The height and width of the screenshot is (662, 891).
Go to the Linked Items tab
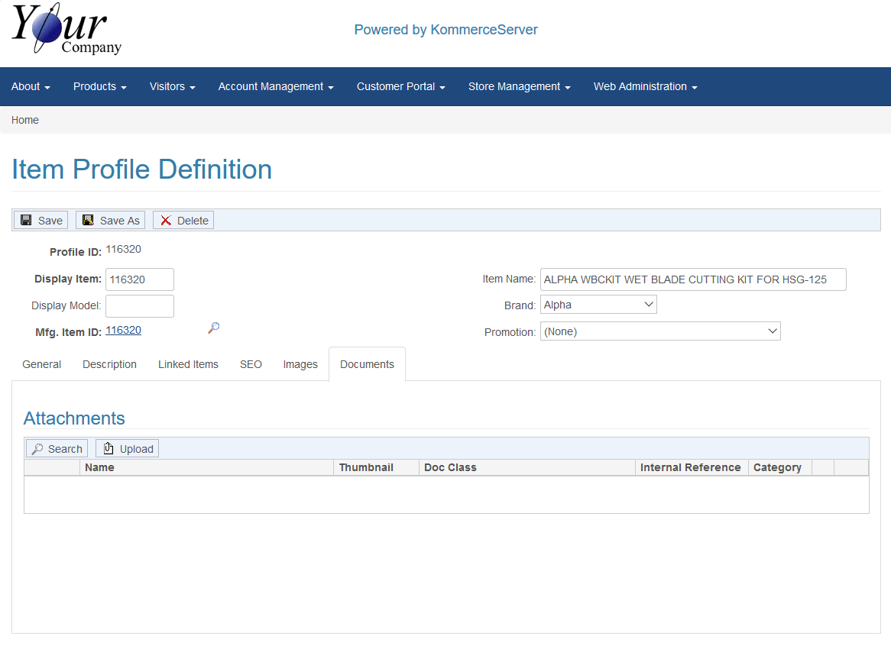pyautogui.click(x=188, y=365)
